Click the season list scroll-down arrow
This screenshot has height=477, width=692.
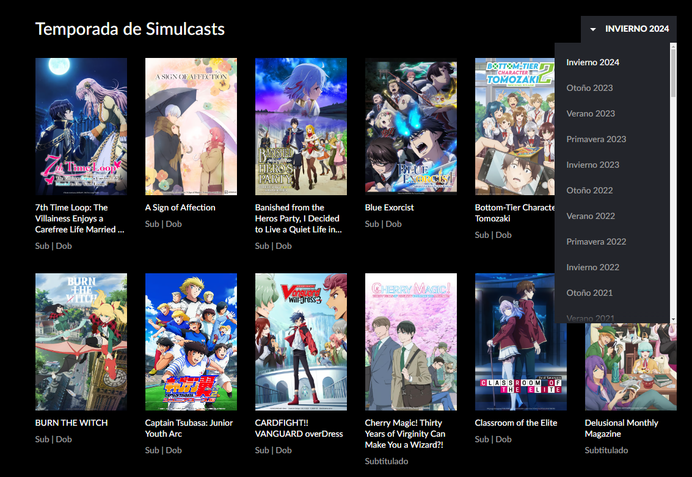click(673, 319)
